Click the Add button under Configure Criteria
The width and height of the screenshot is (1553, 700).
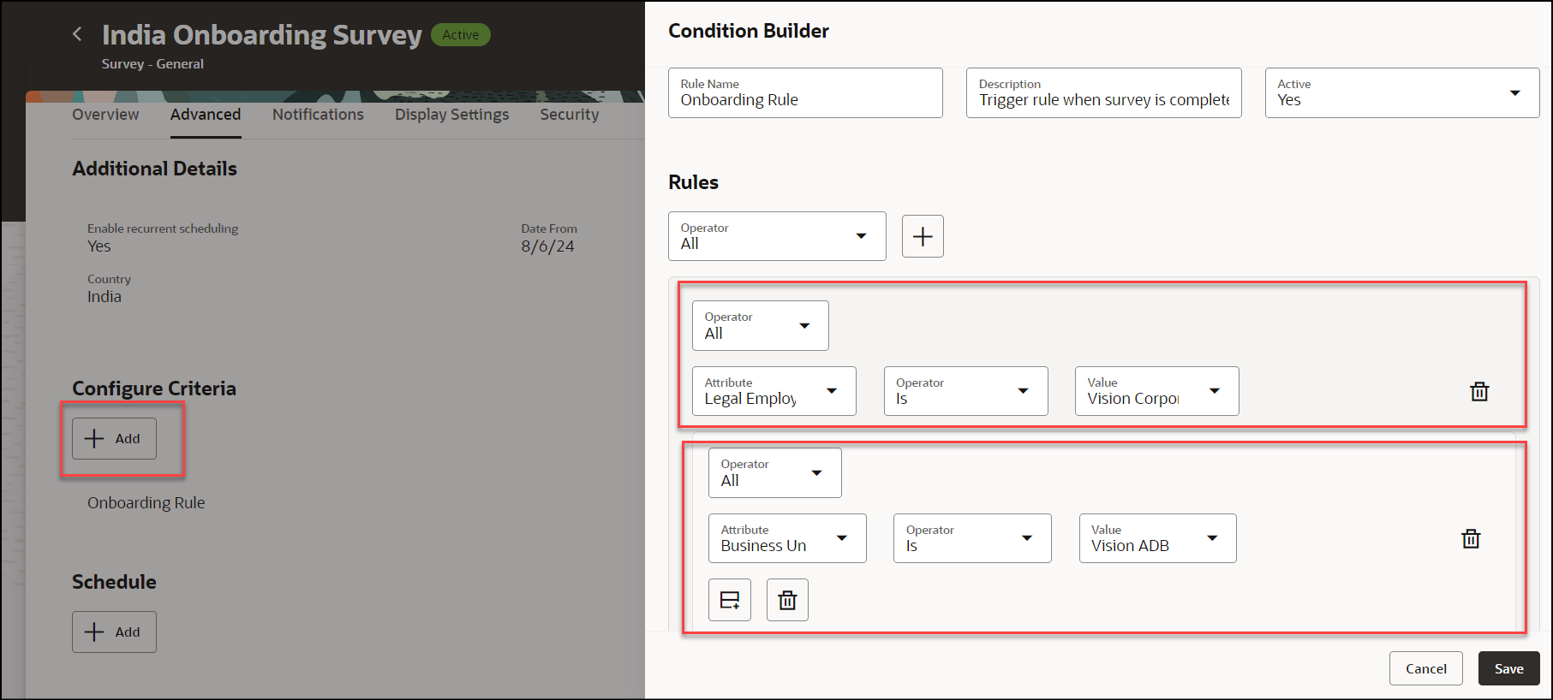[114, 439]
